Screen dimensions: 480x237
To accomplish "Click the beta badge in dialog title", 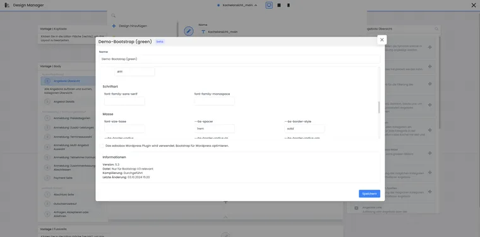I will click(x=160, y=42).
